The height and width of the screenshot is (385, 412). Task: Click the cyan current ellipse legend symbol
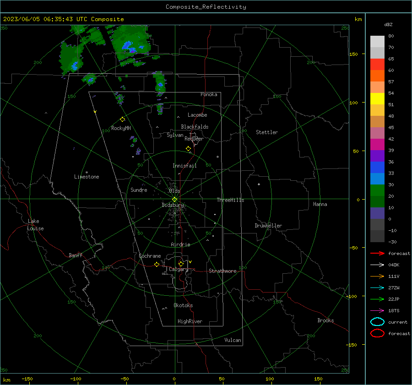point(377,322)
